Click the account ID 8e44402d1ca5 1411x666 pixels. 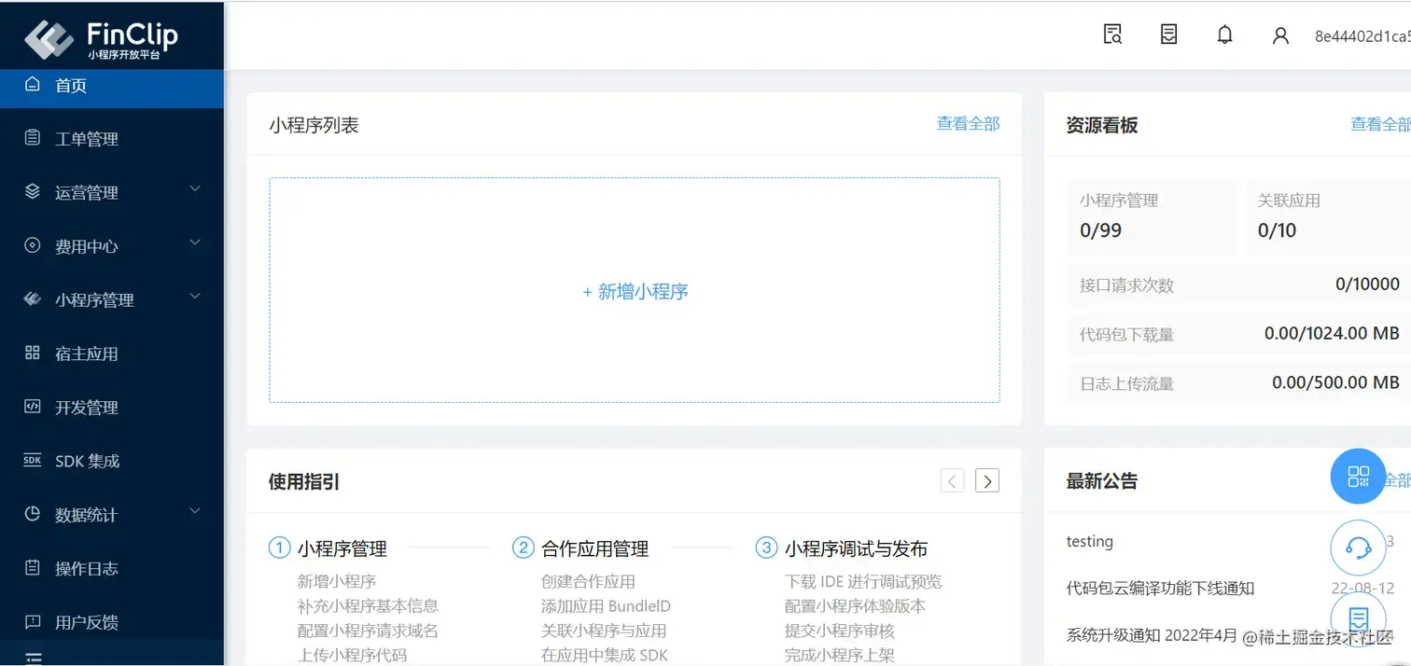click(x=1362, y=36)
